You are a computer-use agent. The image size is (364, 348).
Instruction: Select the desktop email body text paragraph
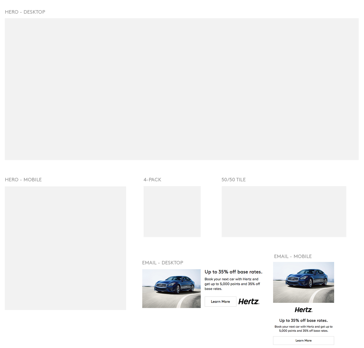click(x=232, y=284)
